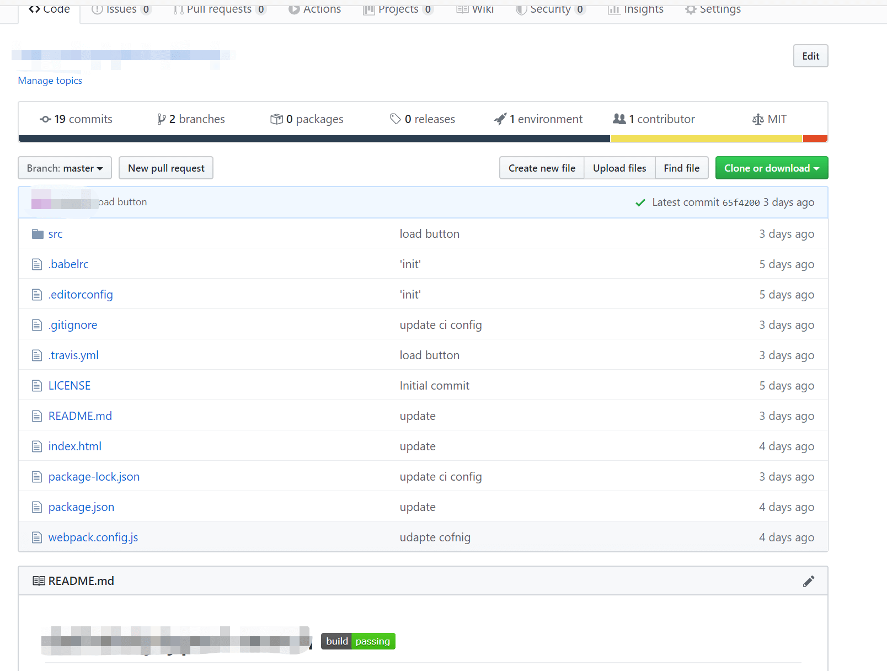Click 'Initial commit' message for LICENSE
Image resolution: width=887 pixels, height=671 pixels.
[435, 386]
